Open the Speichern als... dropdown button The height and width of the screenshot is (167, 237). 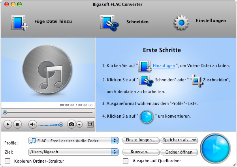click(x=179, y=140)
